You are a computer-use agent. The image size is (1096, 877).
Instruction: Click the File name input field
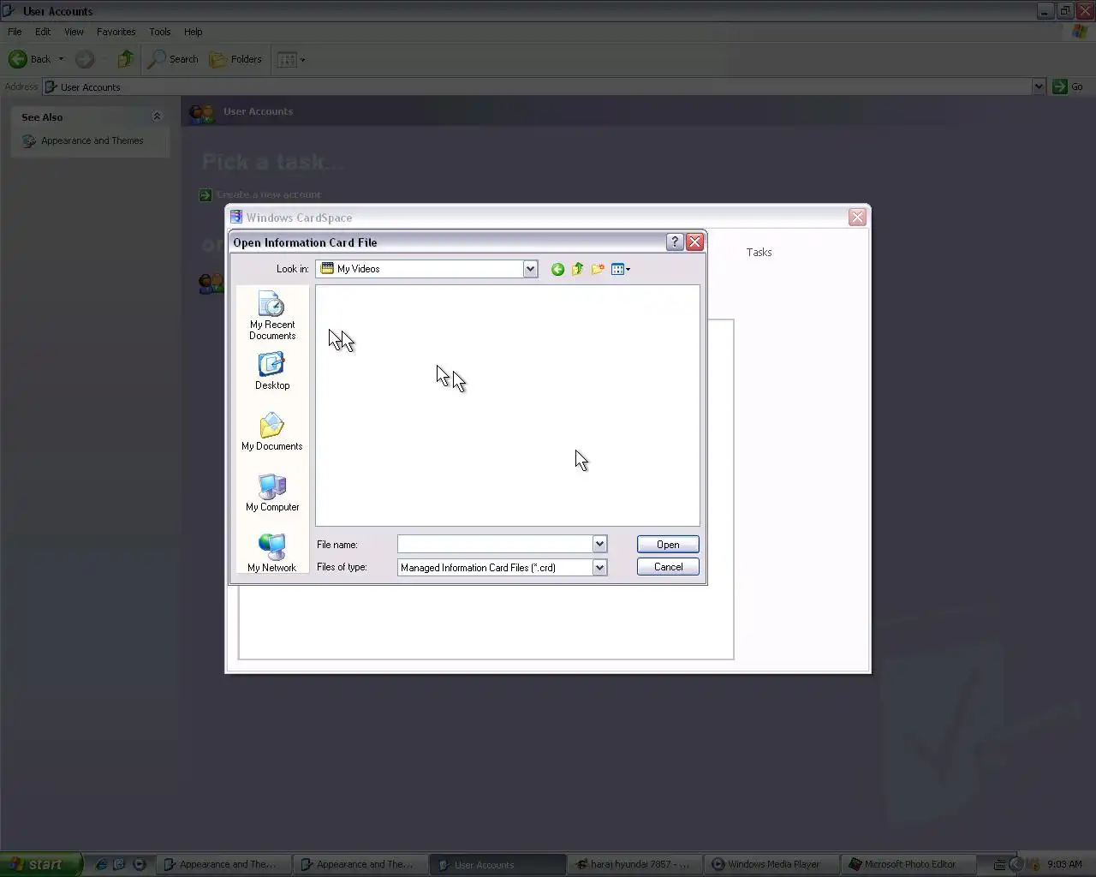click(496, 544)
